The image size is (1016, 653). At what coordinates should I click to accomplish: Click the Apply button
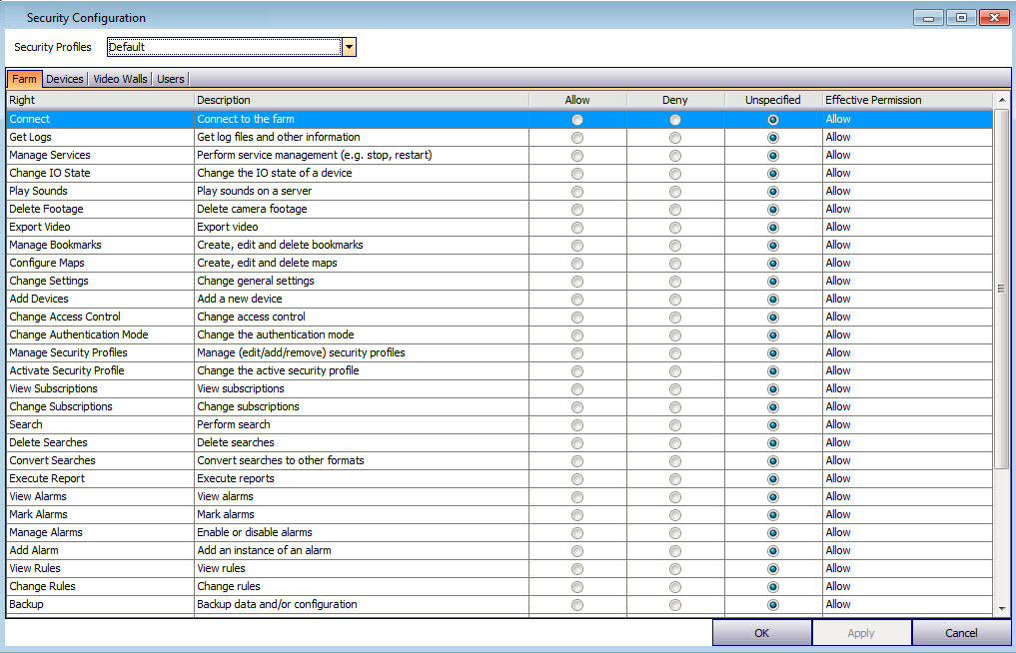(x=861, y=633)
